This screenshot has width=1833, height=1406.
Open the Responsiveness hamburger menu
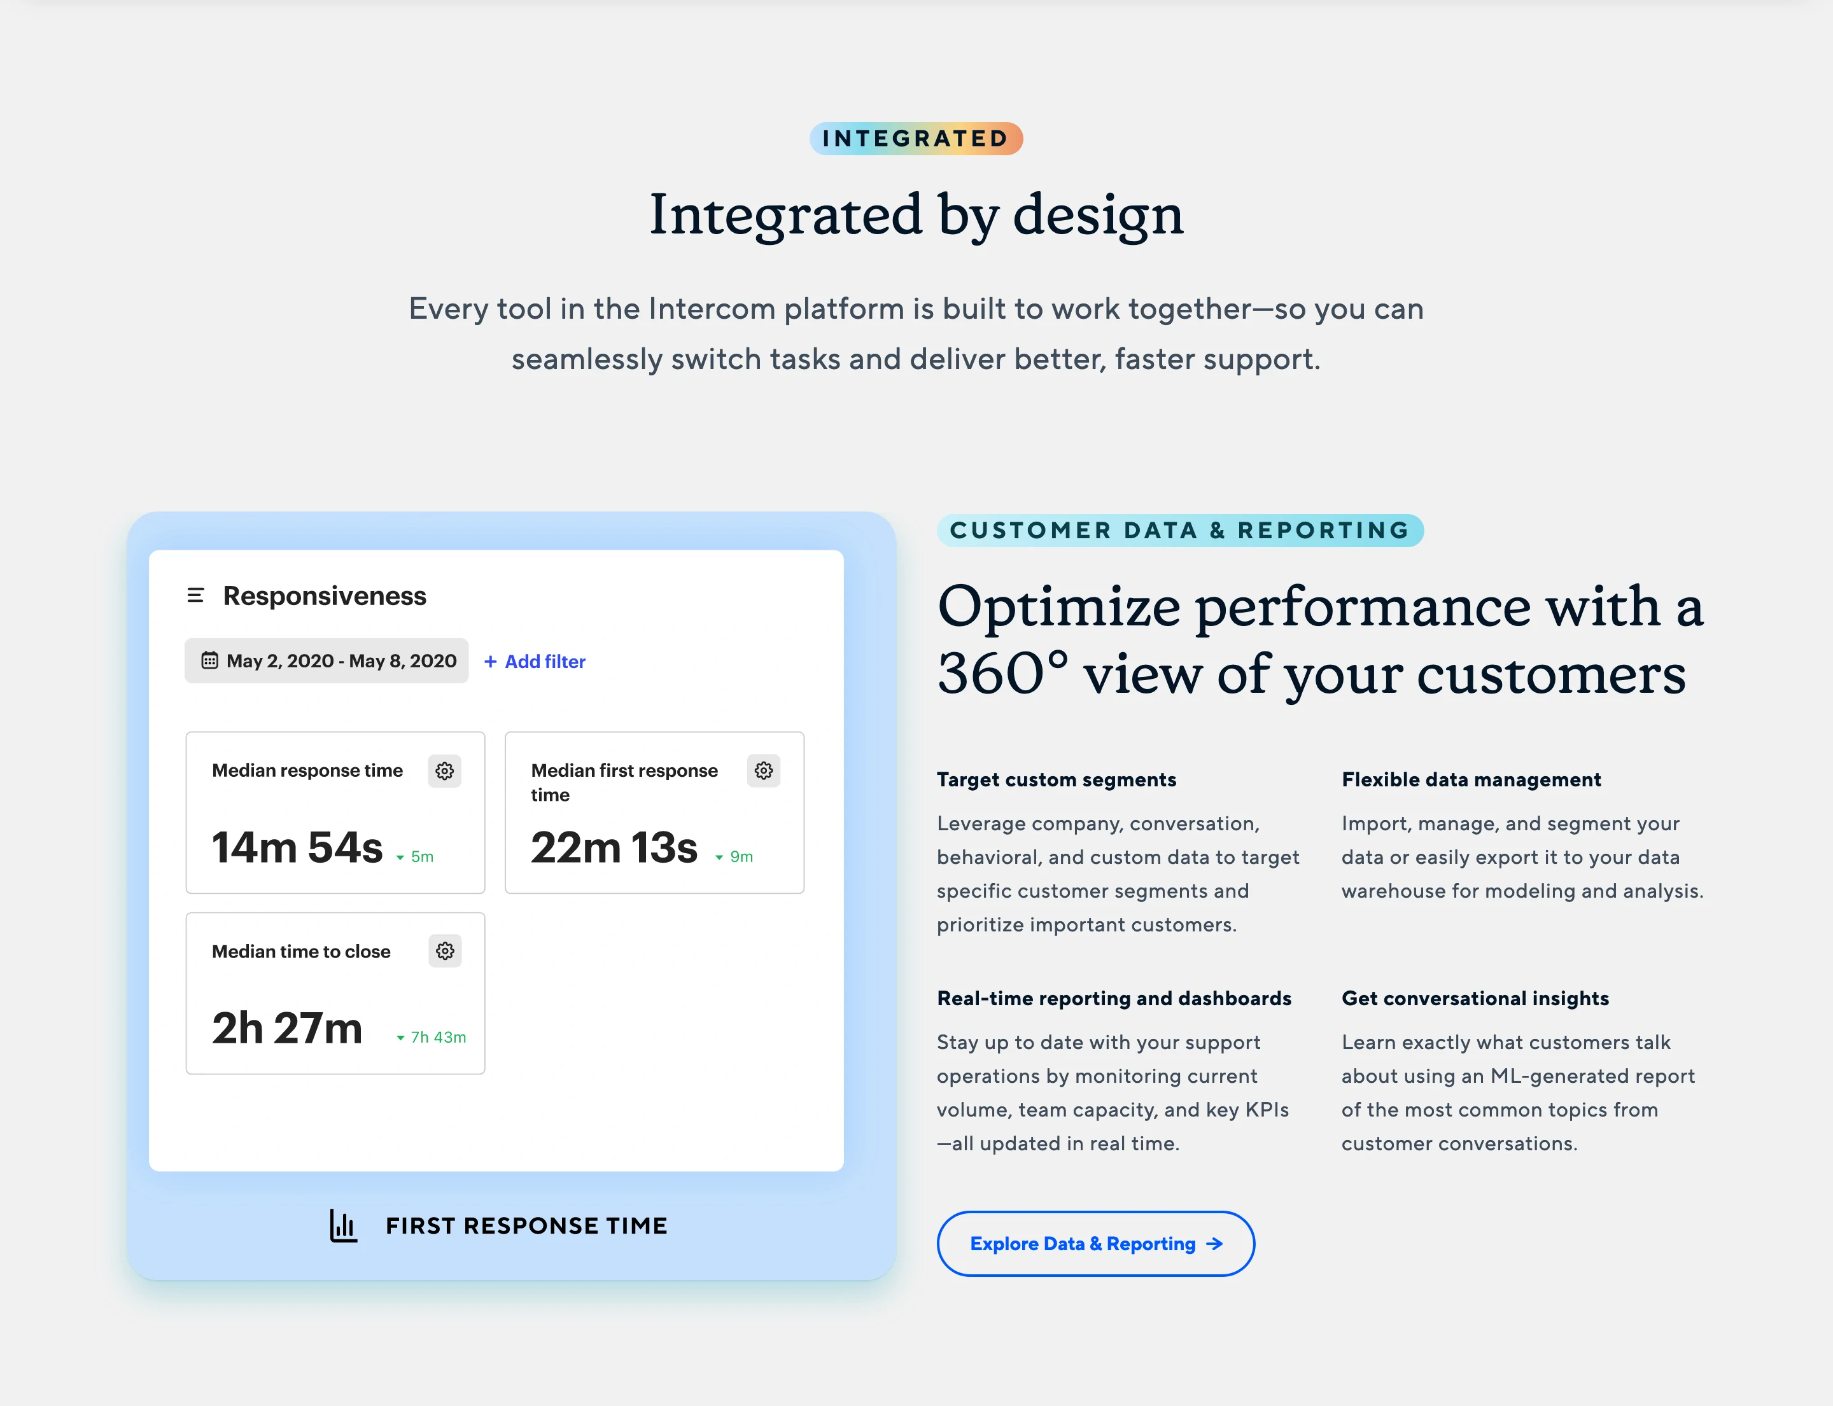coord(195,595)
